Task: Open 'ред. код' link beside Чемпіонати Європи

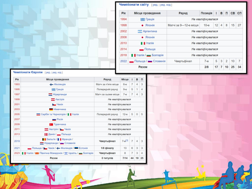Action: click(x=57, y=72)
